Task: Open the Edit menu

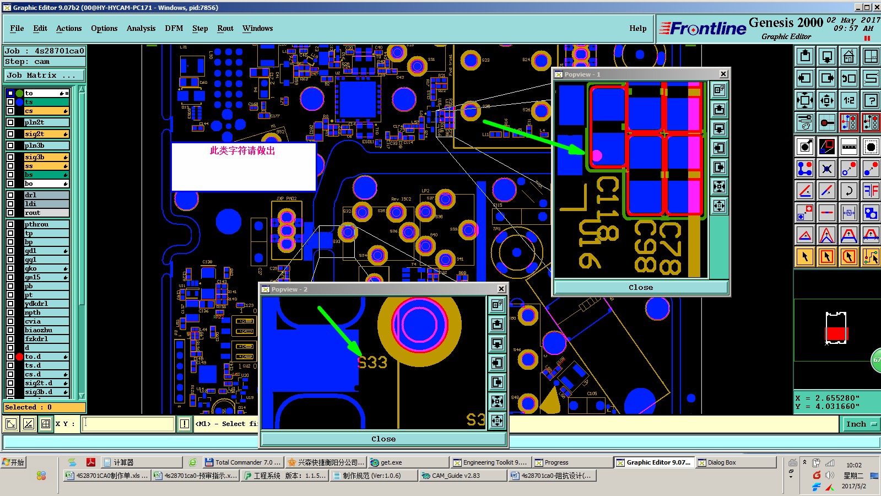Action: [x=40, y=28]
